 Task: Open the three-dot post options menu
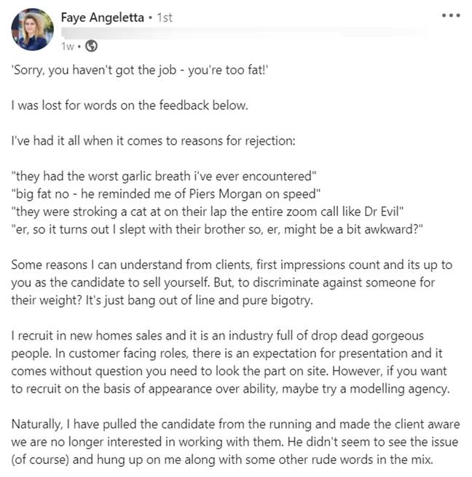tap(451, 15)
